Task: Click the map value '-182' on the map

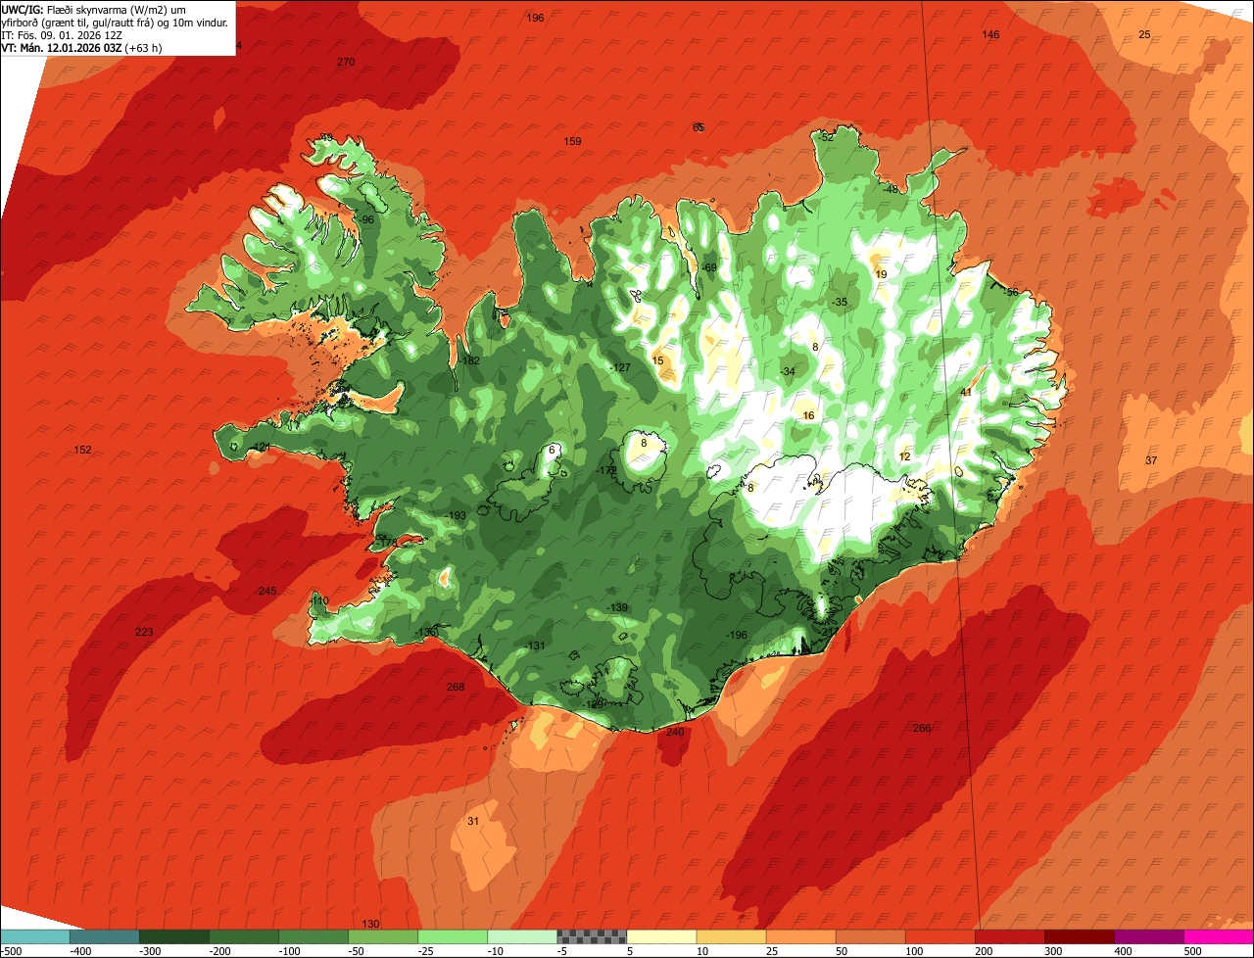Action: click(470, 361)
